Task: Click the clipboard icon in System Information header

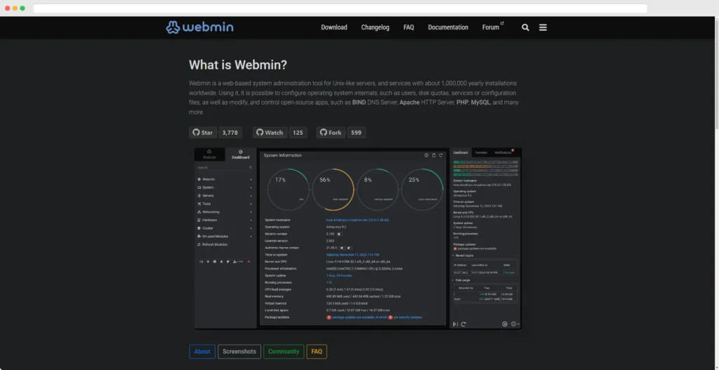Action: 434,155
